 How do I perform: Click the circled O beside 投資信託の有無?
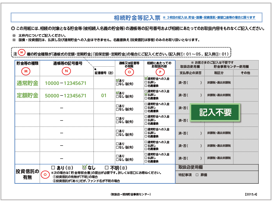pos(45,174)
